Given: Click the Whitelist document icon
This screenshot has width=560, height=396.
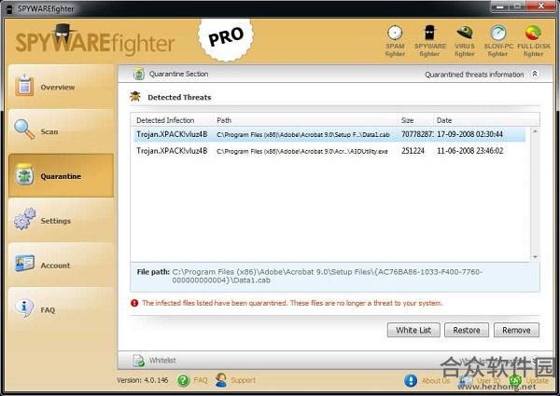Looking at the screenshot, I should pyautogui.click(x=138, y=361).
